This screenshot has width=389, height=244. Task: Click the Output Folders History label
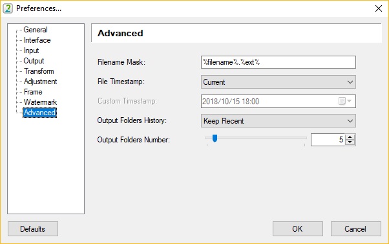[132, 120]
